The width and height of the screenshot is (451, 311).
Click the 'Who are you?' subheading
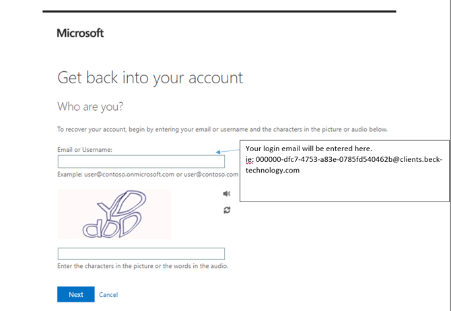[x=90, y=106]
